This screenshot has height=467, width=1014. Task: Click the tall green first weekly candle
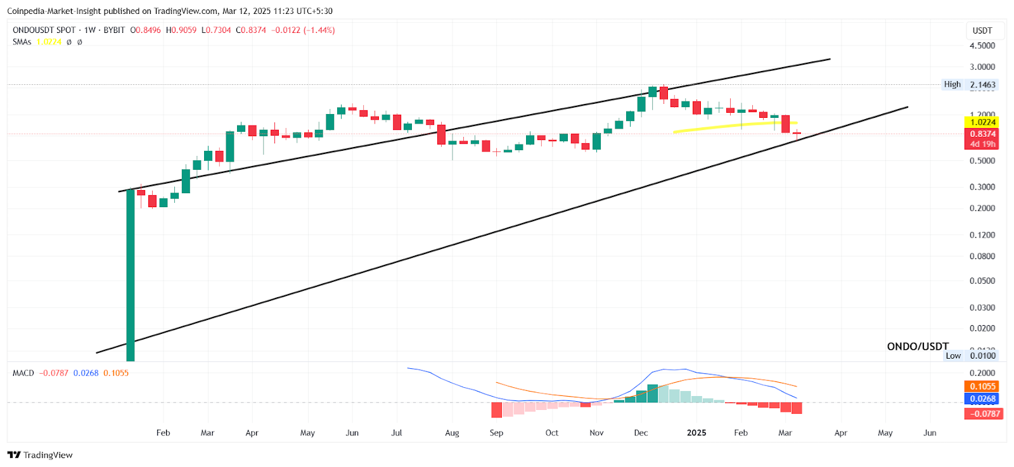[x=131, y=272]
